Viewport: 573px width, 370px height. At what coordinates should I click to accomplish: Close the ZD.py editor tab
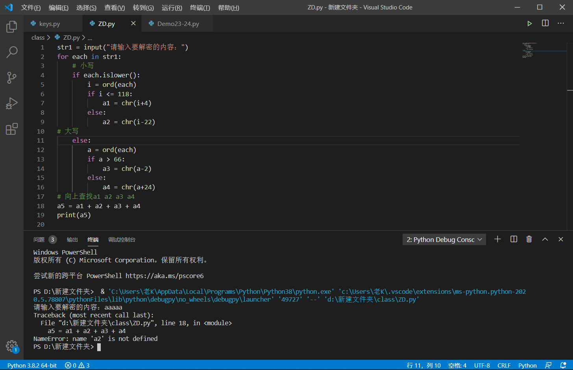133,24
